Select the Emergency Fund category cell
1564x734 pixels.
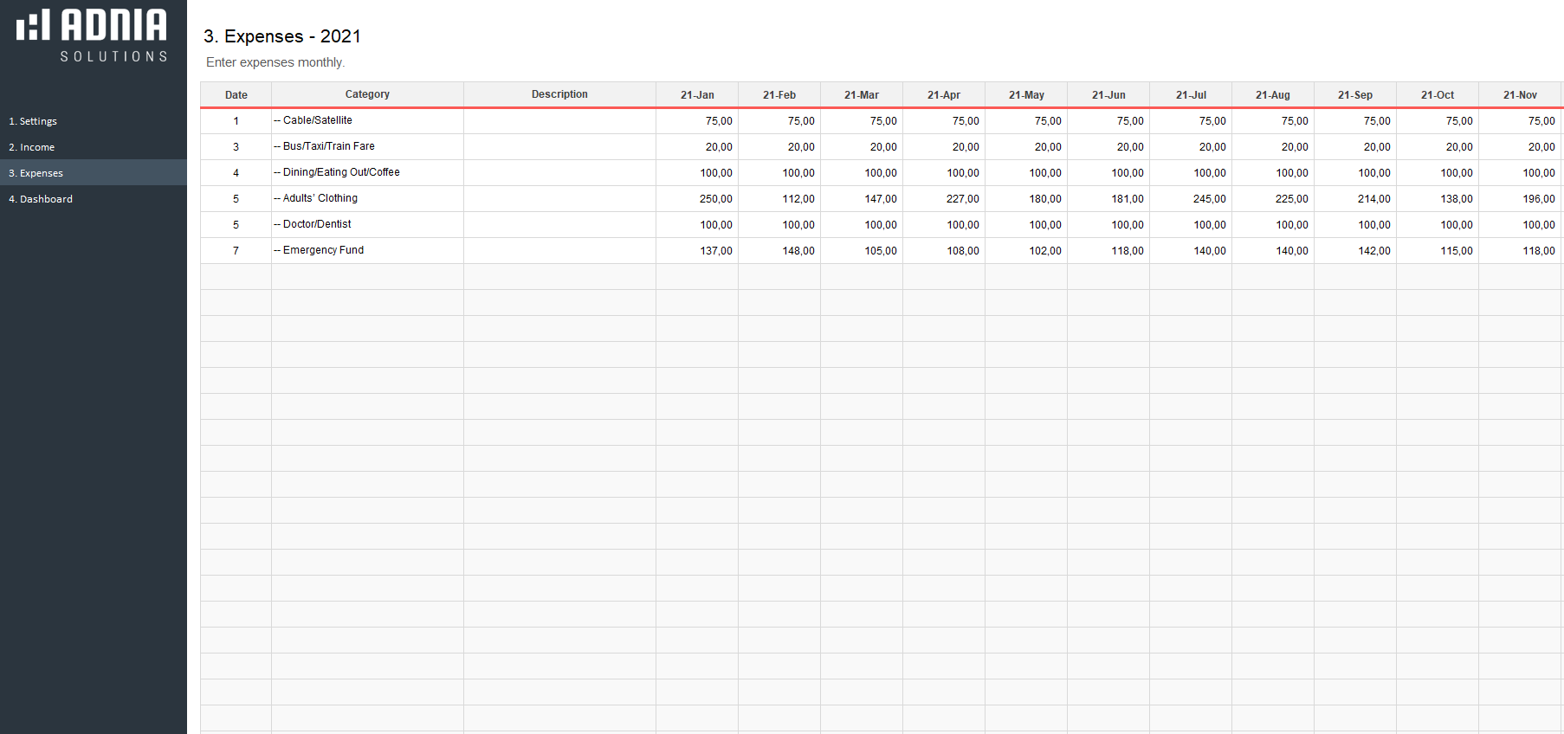click(367, 250)
